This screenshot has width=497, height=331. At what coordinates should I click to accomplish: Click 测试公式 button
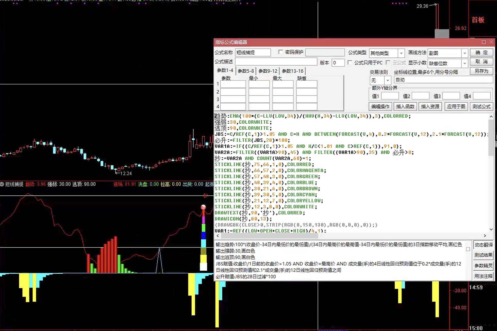point(481,106)
